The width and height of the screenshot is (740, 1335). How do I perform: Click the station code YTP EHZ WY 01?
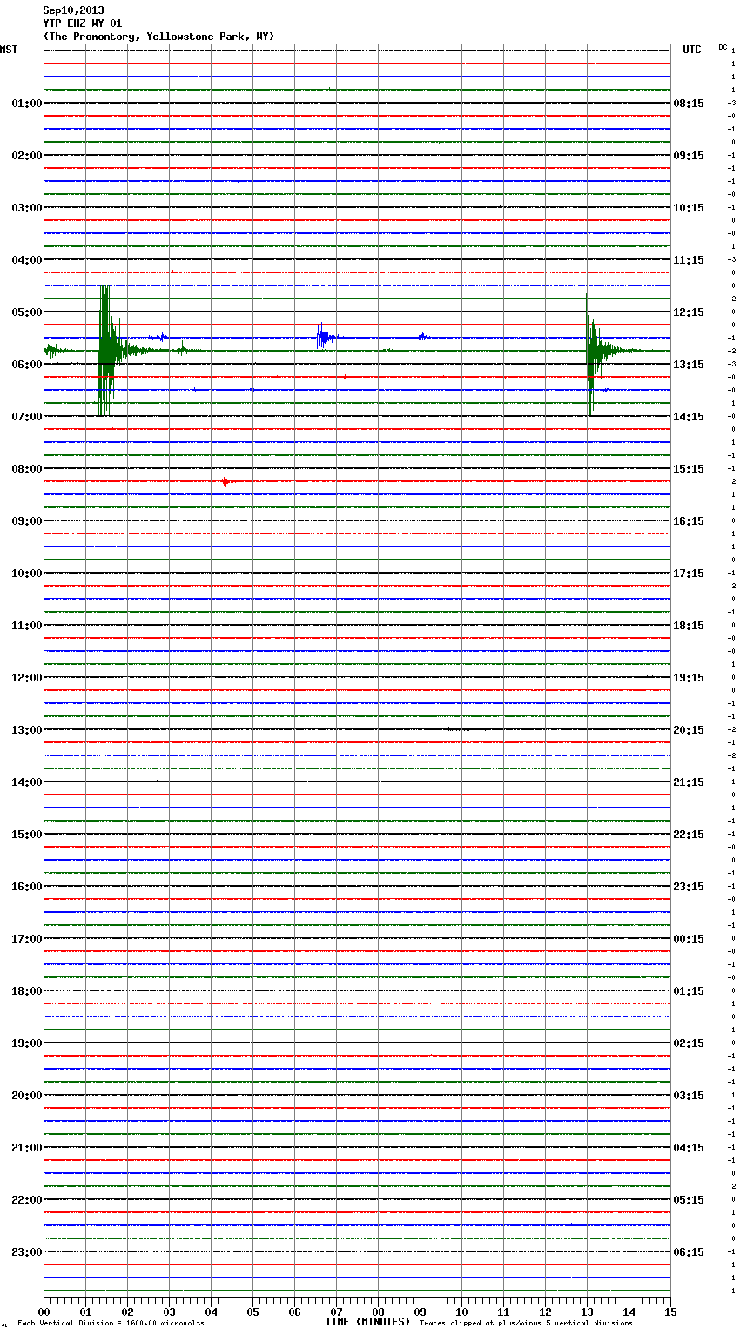(83, 23)
